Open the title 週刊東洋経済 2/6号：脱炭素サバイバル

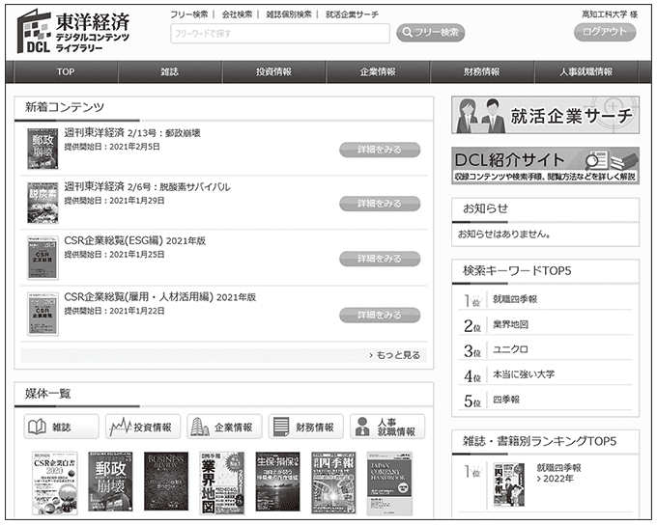(147, 187)
